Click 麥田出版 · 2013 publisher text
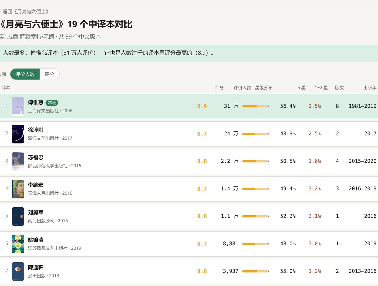Image resolution: width=378 pixels, height=286 pixels. [43, 276]
